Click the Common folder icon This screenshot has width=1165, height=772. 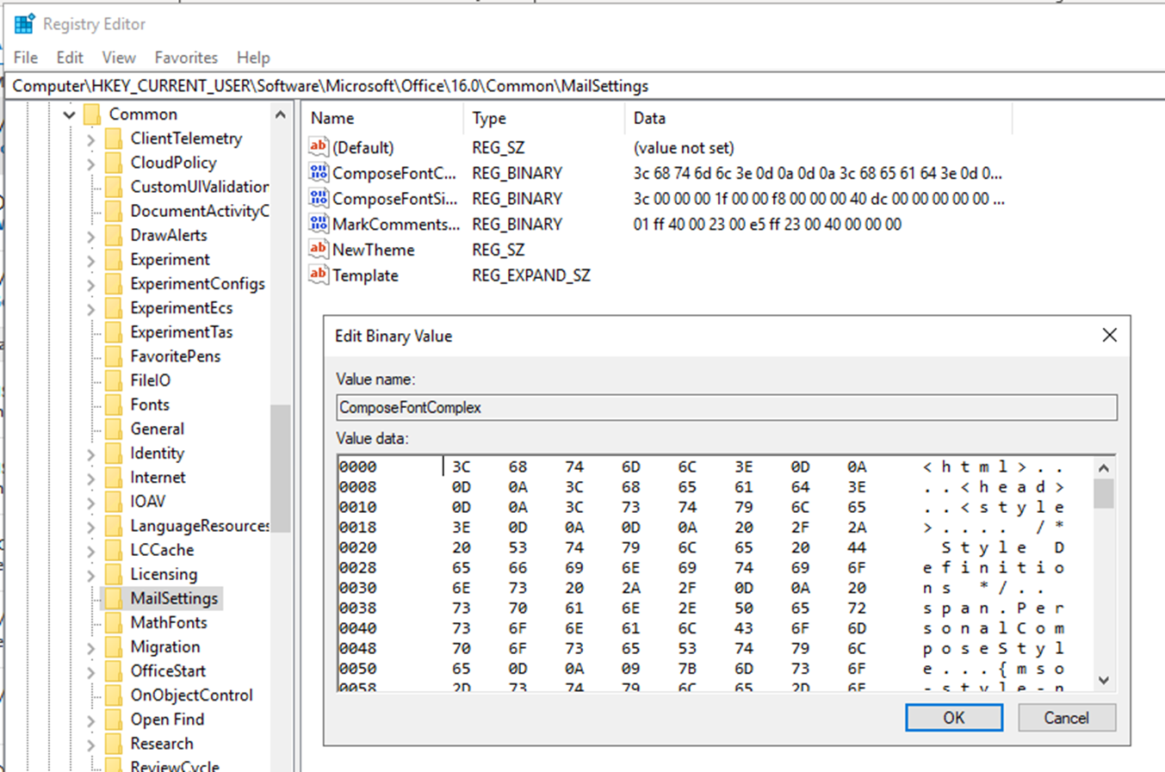[x=92, y=114]
